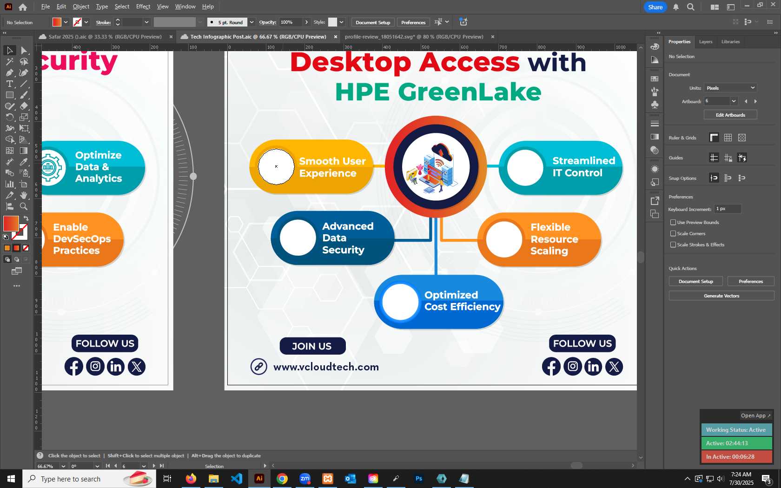Select the Hand tool
This screenshot has height=488, width=781.
[x=24, y=195]
